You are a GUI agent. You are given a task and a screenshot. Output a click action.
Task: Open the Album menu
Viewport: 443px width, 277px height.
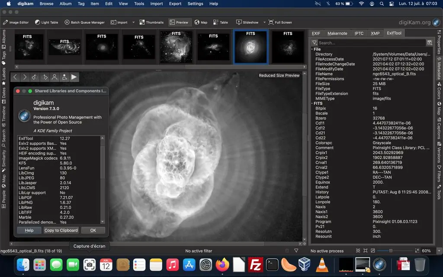(66, 3)
